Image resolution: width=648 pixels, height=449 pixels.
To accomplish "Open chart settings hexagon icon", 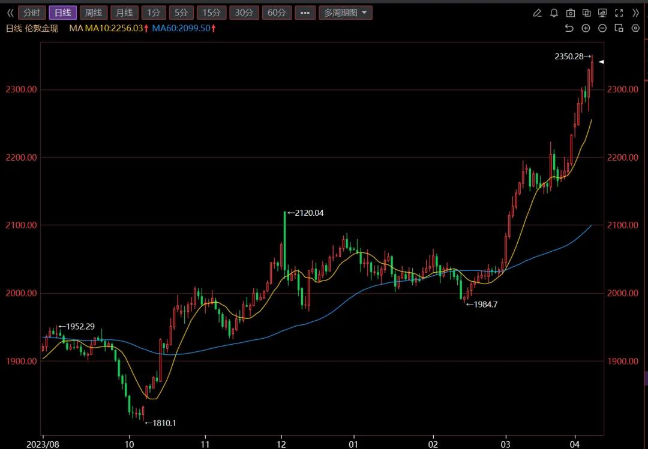I will (635, 28).
